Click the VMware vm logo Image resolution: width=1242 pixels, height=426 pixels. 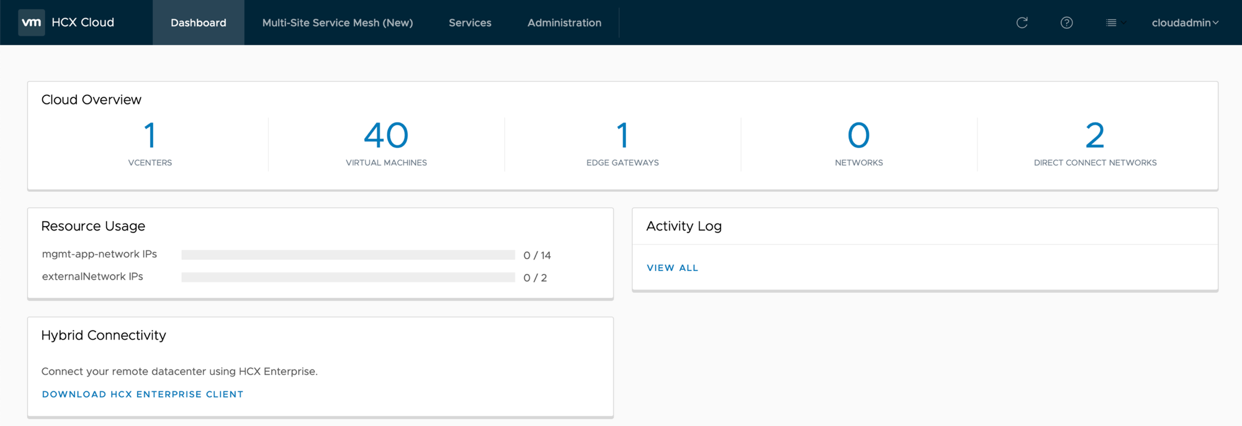tap(31, 23)
